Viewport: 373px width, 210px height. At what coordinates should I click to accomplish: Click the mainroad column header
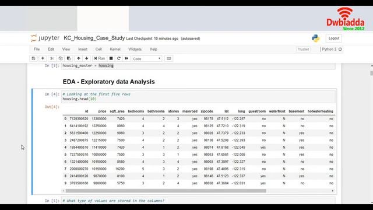tap(190, 111)
